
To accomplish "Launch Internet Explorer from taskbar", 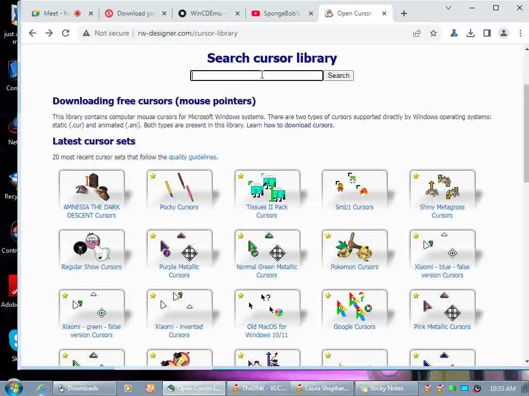I will pos(41,388).
